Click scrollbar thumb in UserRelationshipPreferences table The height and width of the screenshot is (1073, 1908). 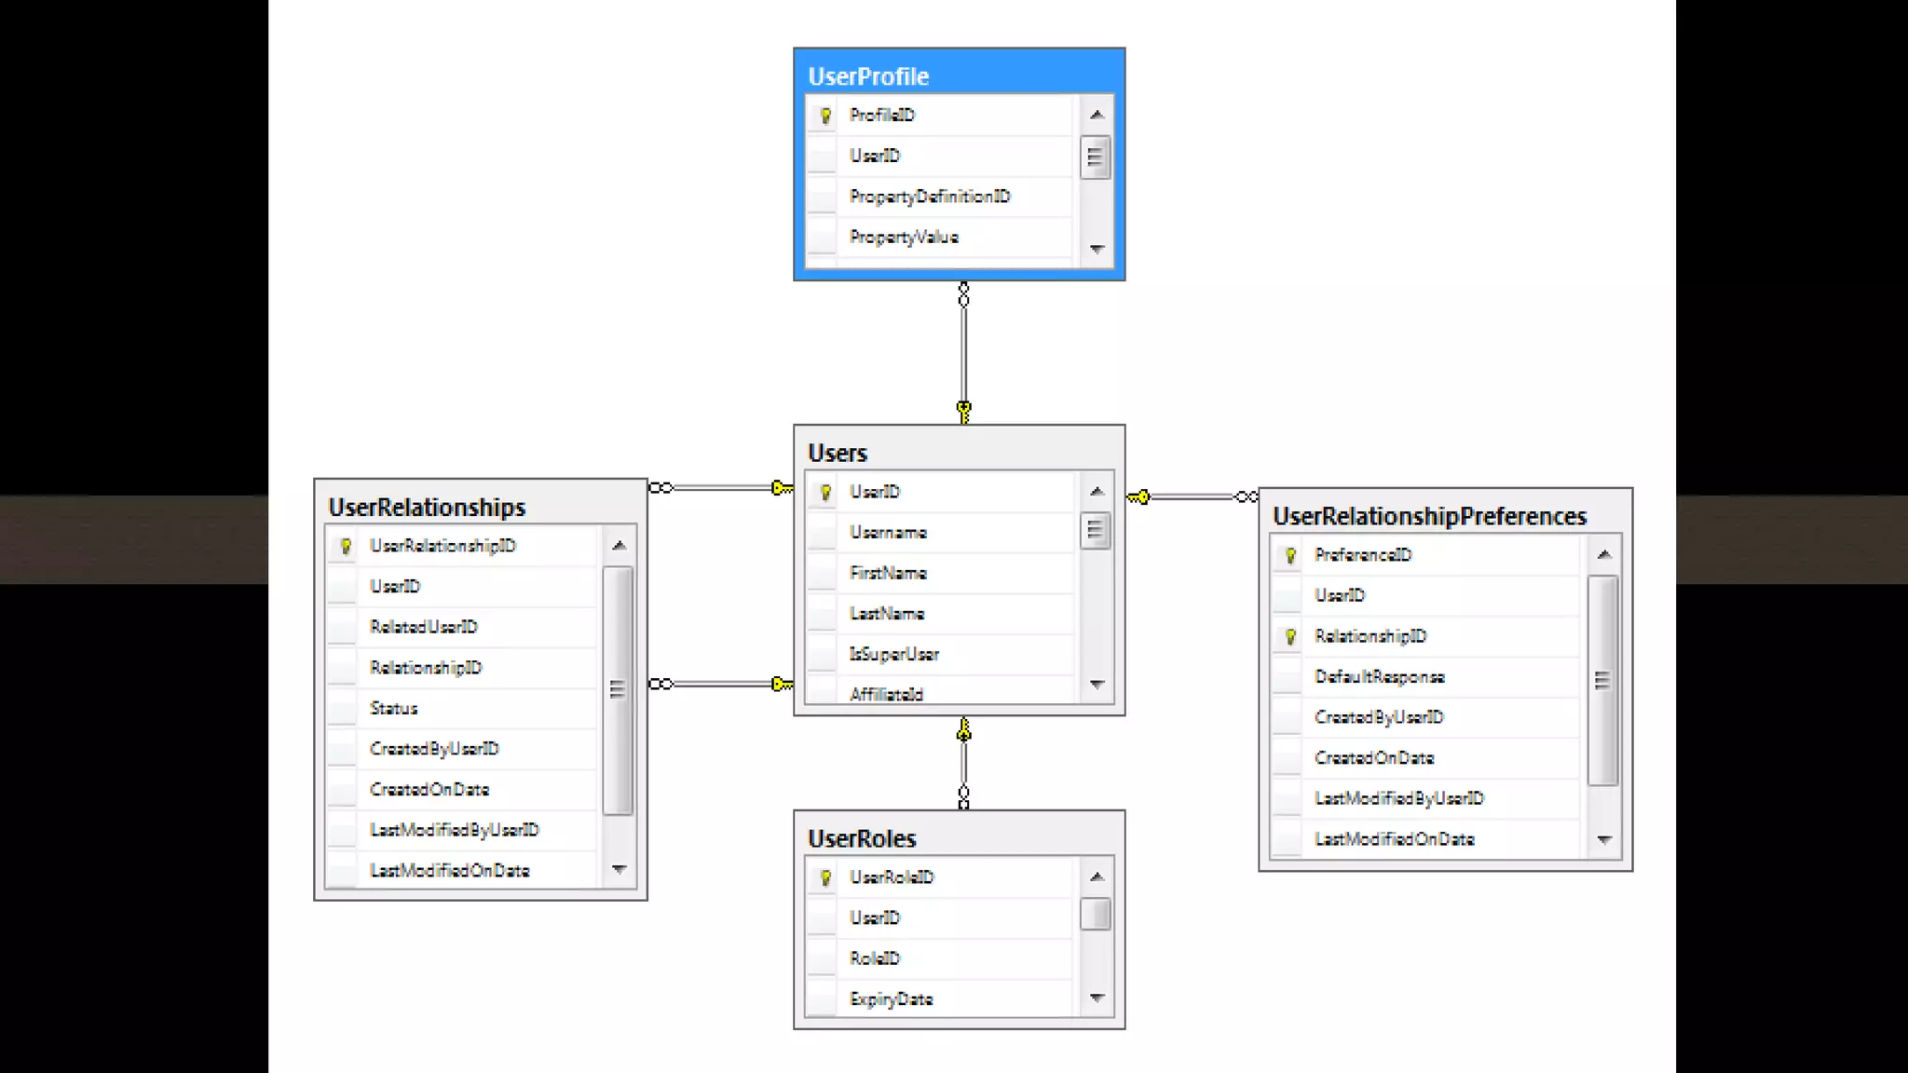point(1602,681)
